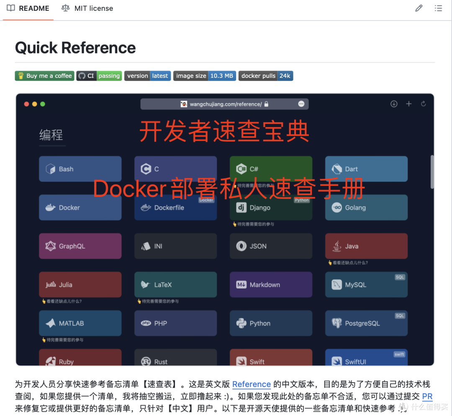Click the note under the Julia card
This screenshot has height=416, width=452.
(x=62, y=301)
